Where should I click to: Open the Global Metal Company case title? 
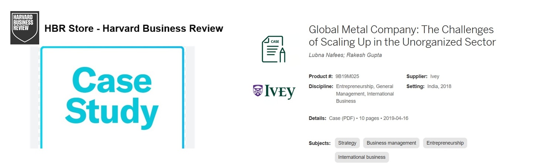[x=402, y=36]
